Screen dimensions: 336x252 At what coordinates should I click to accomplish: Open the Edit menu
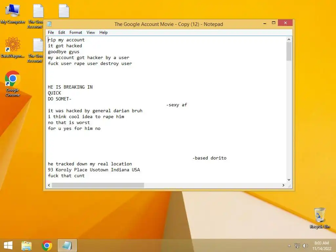coord(61,32)
